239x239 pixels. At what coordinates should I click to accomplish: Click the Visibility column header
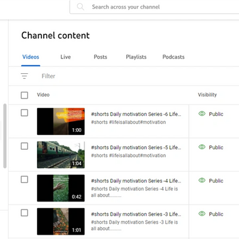pos(207,95)
